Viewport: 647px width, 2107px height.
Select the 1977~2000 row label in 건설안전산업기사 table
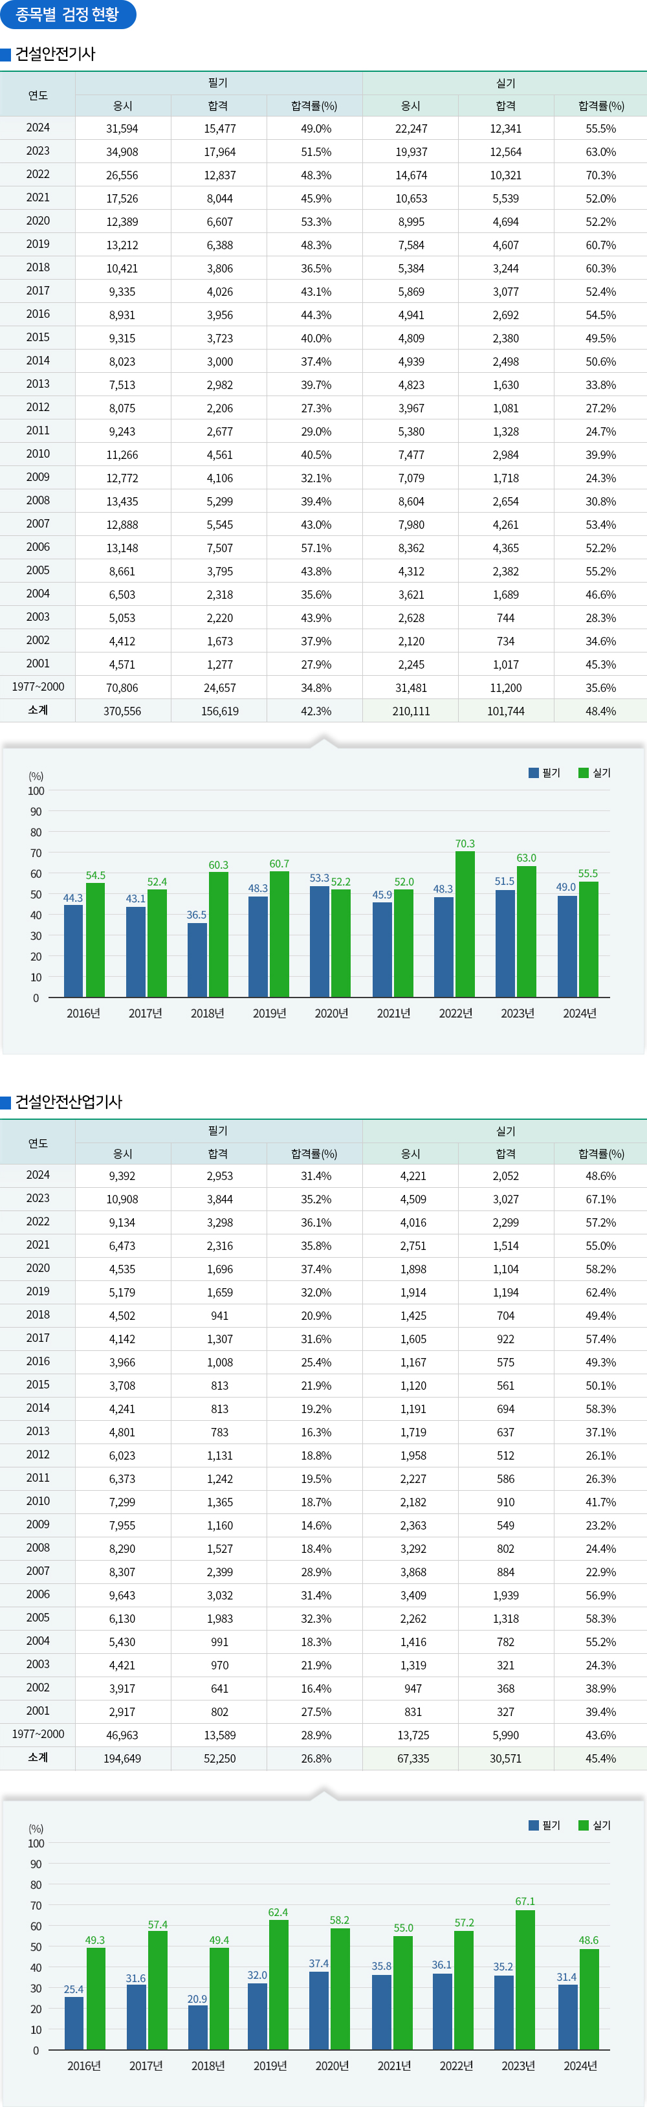38,1734
